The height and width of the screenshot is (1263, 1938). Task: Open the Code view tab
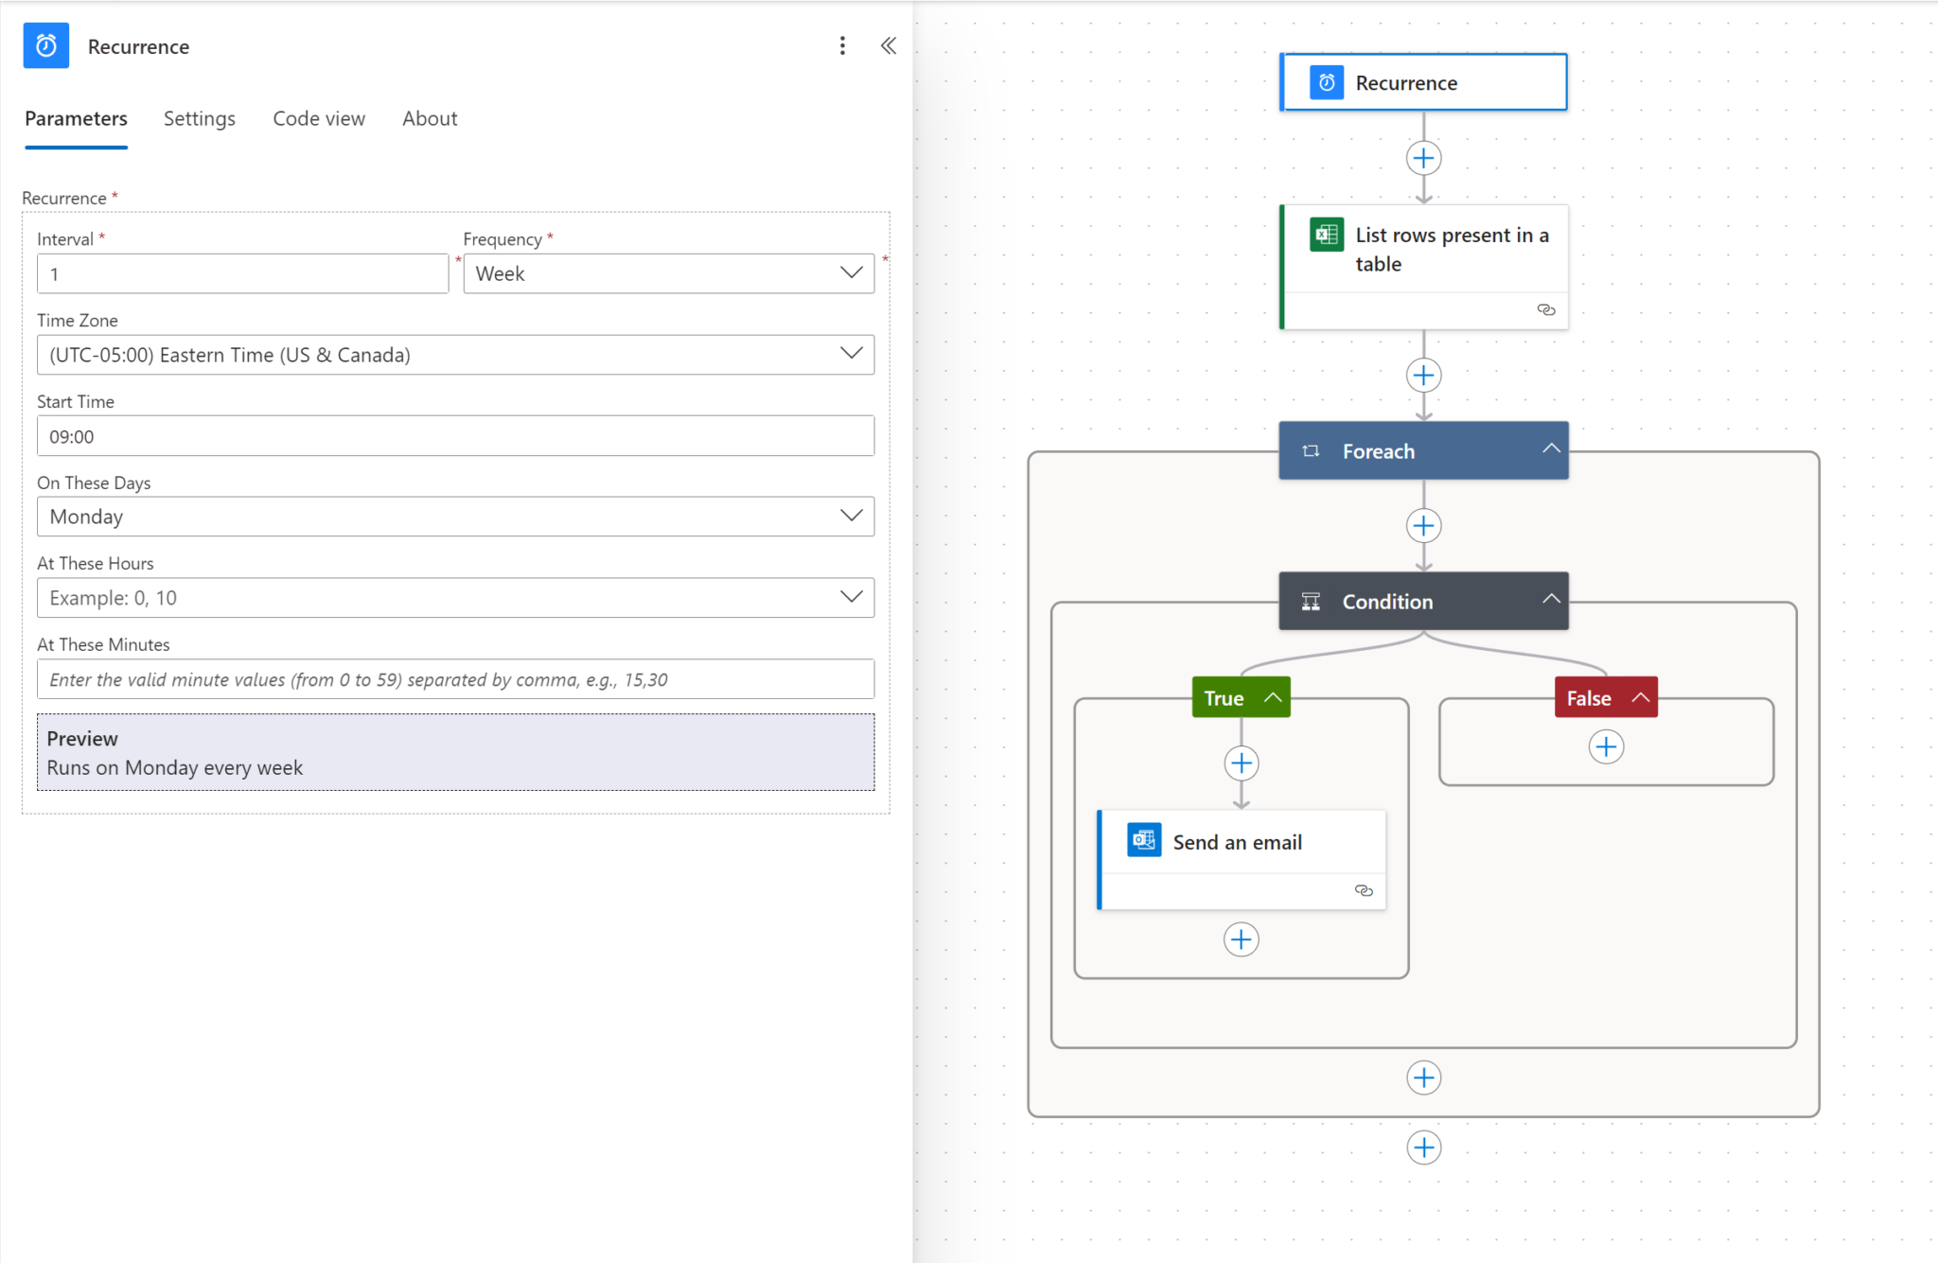pos(319,118)
